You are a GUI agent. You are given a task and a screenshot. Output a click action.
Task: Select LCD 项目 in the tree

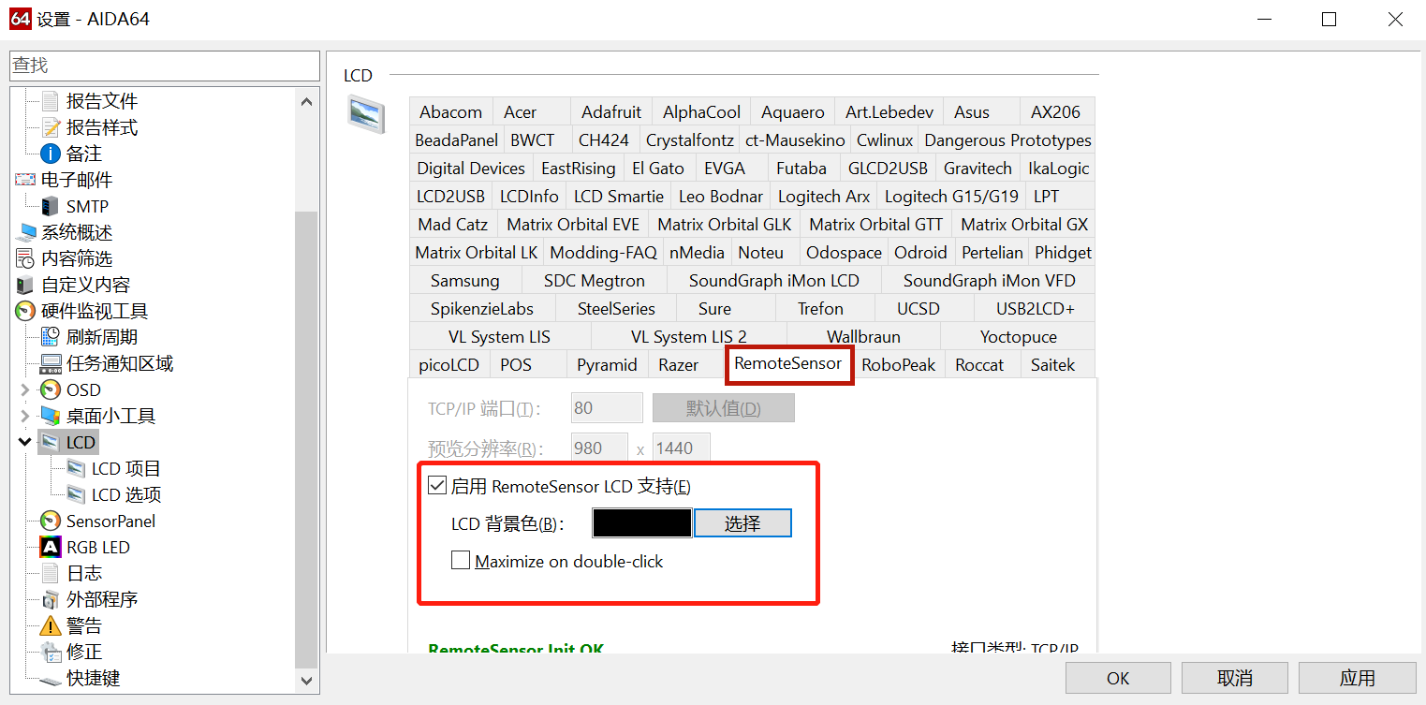pos(125,469)
